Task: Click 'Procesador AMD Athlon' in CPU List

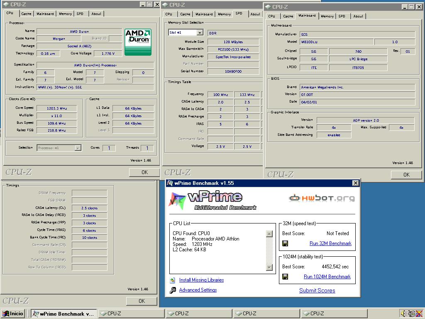Action: [x=215, y=239]
